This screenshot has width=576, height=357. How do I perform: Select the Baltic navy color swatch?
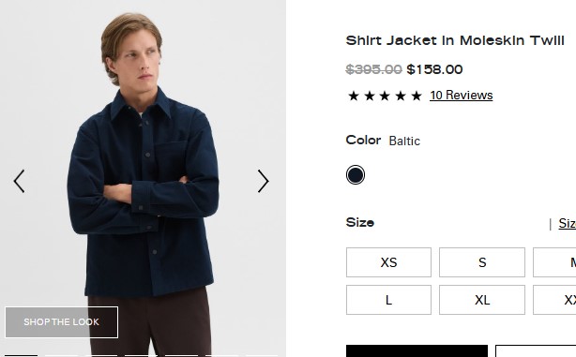(356, 174)
